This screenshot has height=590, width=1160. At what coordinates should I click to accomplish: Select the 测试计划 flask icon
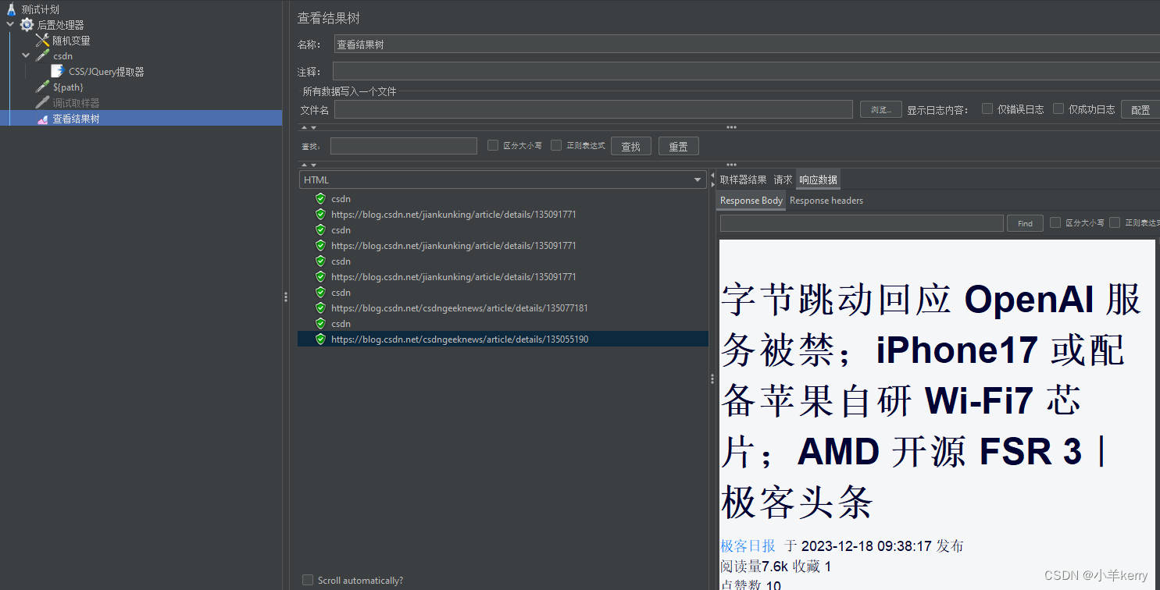click(x=12, y=9)
